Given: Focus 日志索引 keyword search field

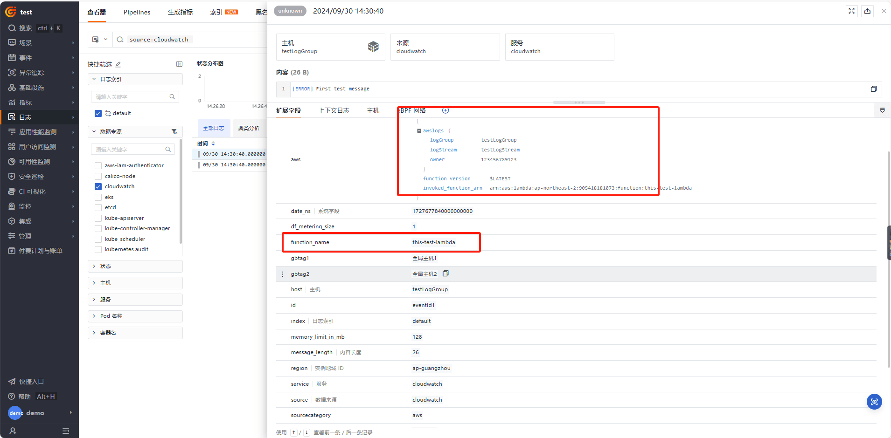Looking at the screenshot, I should click(x=135, y=97).
